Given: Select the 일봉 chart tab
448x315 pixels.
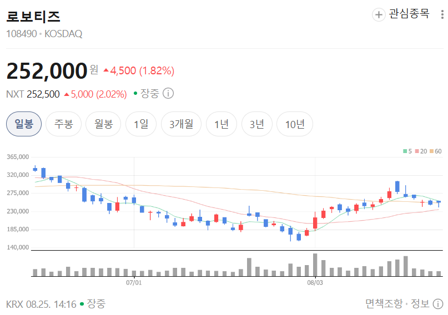Looking at the screenshot, I should pyautogui.click(x=24, y=124).
